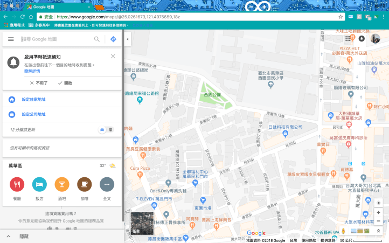This screenshot has width=389, height=243.
Task: Open the Google Maps hamburger menu
Action: [11, 39]
